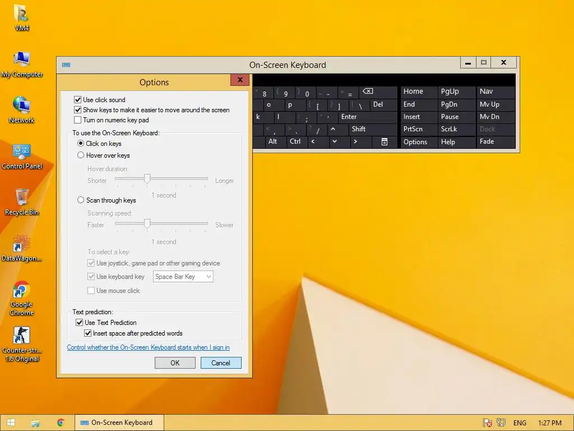Select the My Computer desktop icon
Image resolution: width=574 pixels, height=431 pixels.
pos(22,64)
